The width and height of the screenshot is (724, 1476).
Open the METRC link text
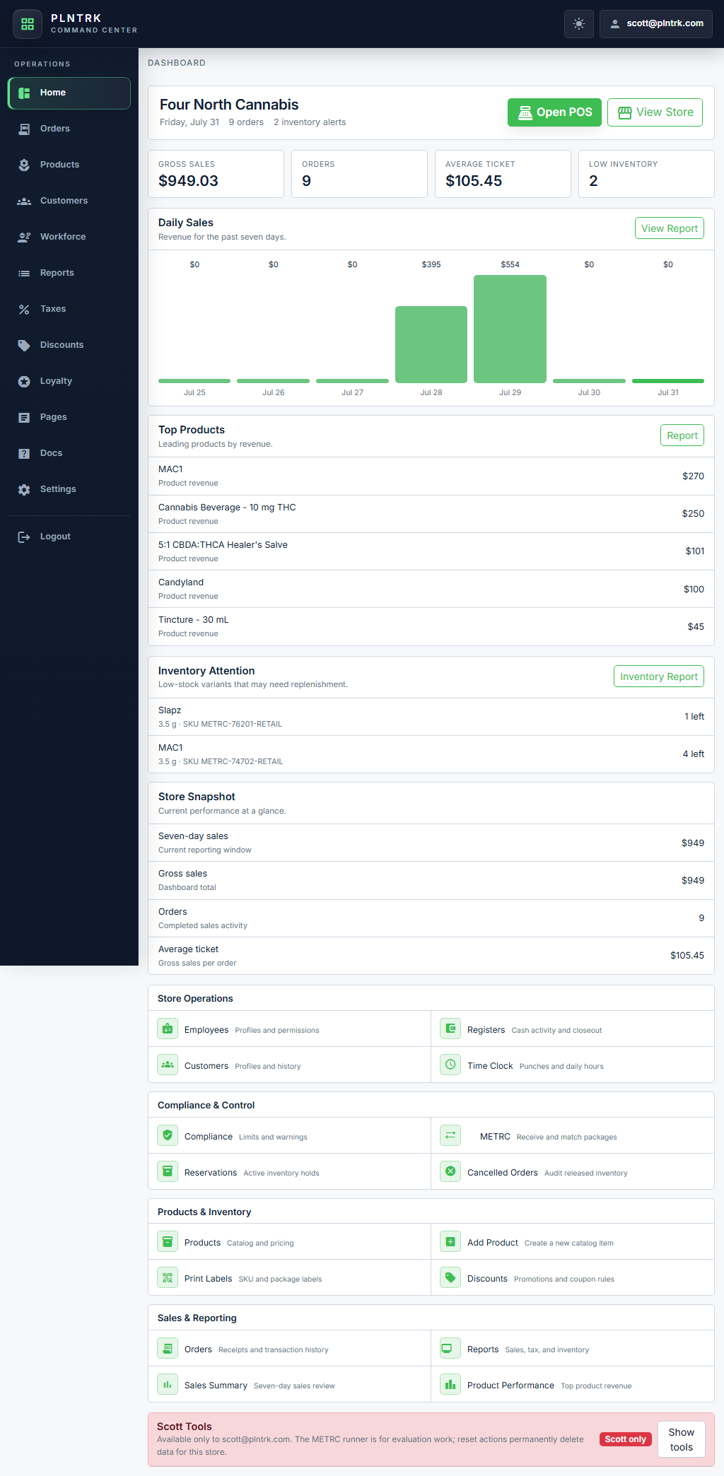coord(495,1137)
